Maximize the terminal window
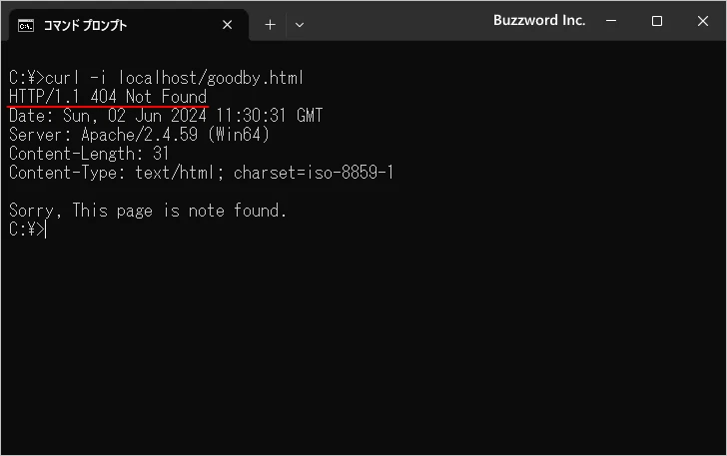The image size is (727, 456). coord(657,21)
